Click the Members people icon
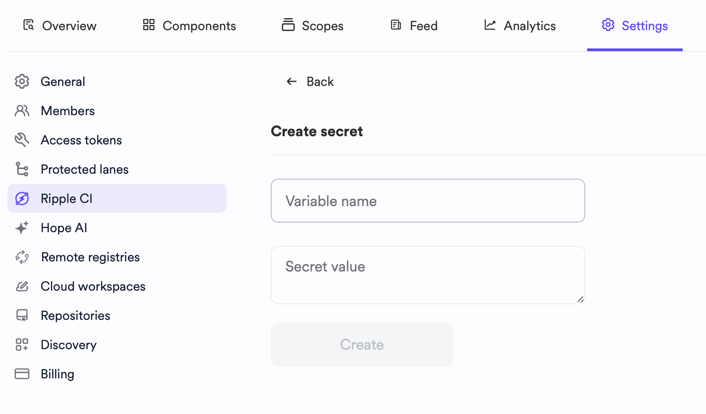The height and width of the screenshot is (414, 706). coord(22,111)
